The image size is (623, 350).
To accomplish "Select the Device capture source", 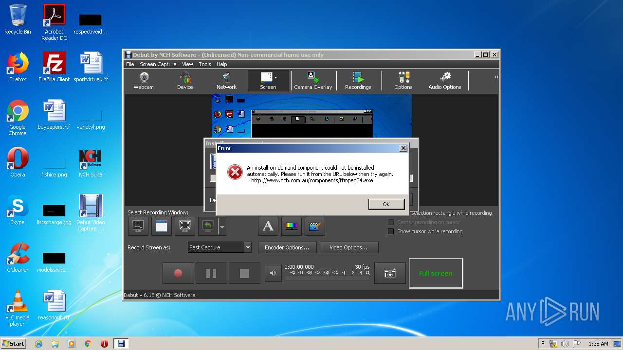I will 185,81.
